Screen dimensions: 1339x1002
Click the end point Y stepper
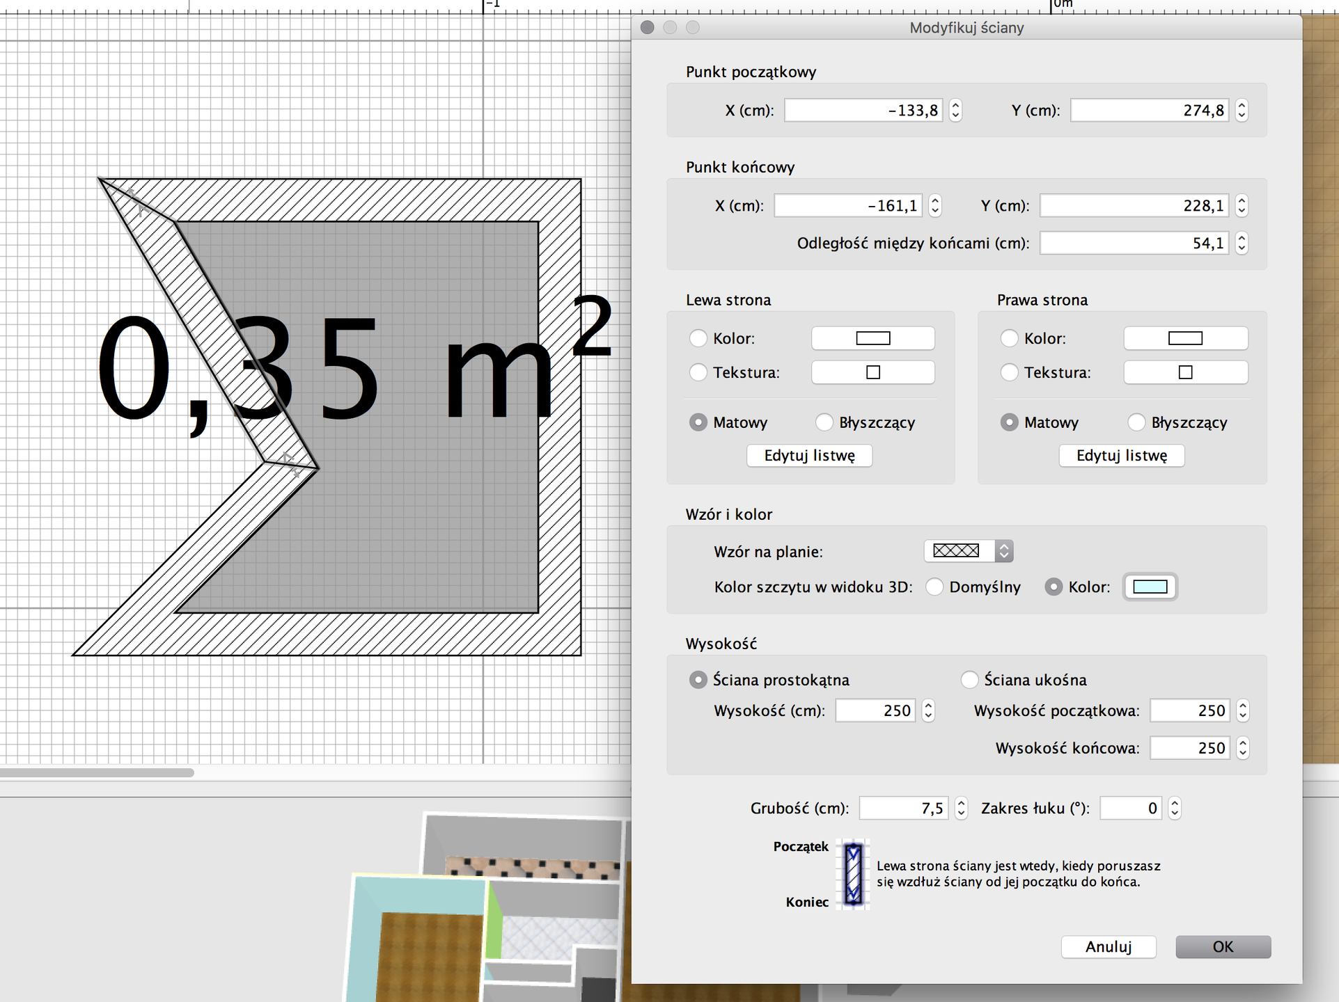click(1242, 205)
